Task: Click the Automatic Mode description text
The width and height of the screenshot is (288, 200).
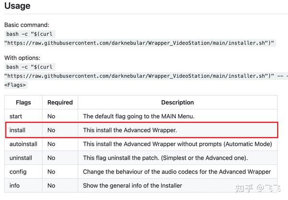Action: click(x=177, y=144)
